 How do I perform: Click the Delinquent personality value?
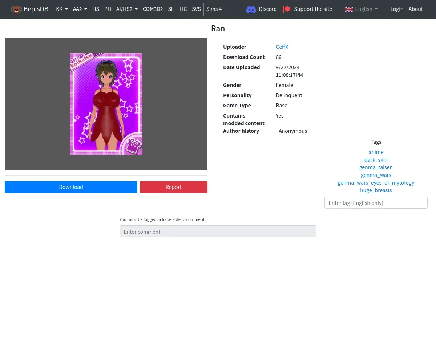[x=289, y=95]
